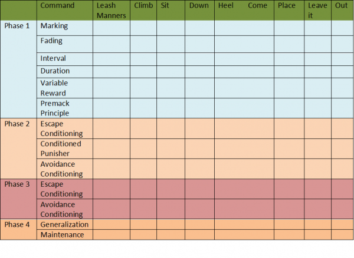Screen dimensions: 354x258
Task: Click the Down column header
Action: (x=198, y=6)
